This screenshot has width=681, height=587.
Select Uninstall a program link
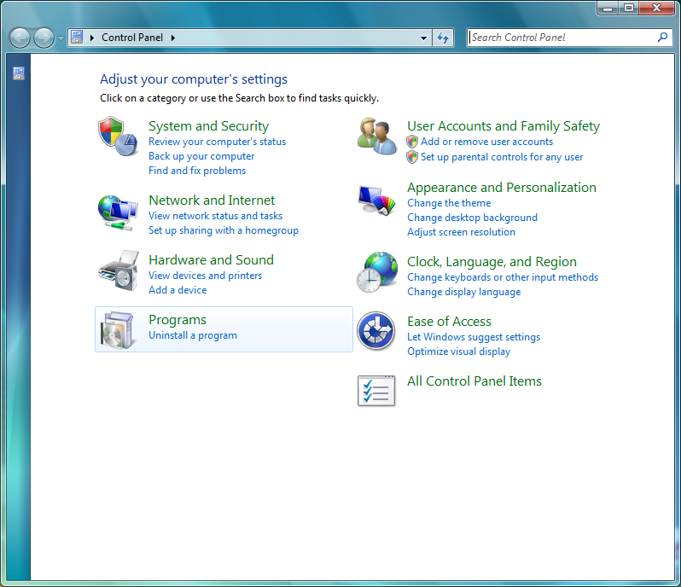pos(193,335)
